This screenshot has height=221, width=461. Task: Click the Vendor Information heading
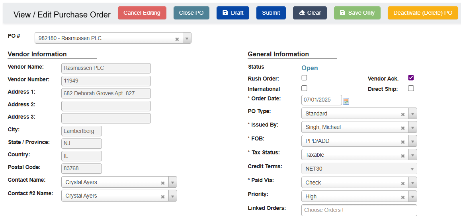[37, 54]
